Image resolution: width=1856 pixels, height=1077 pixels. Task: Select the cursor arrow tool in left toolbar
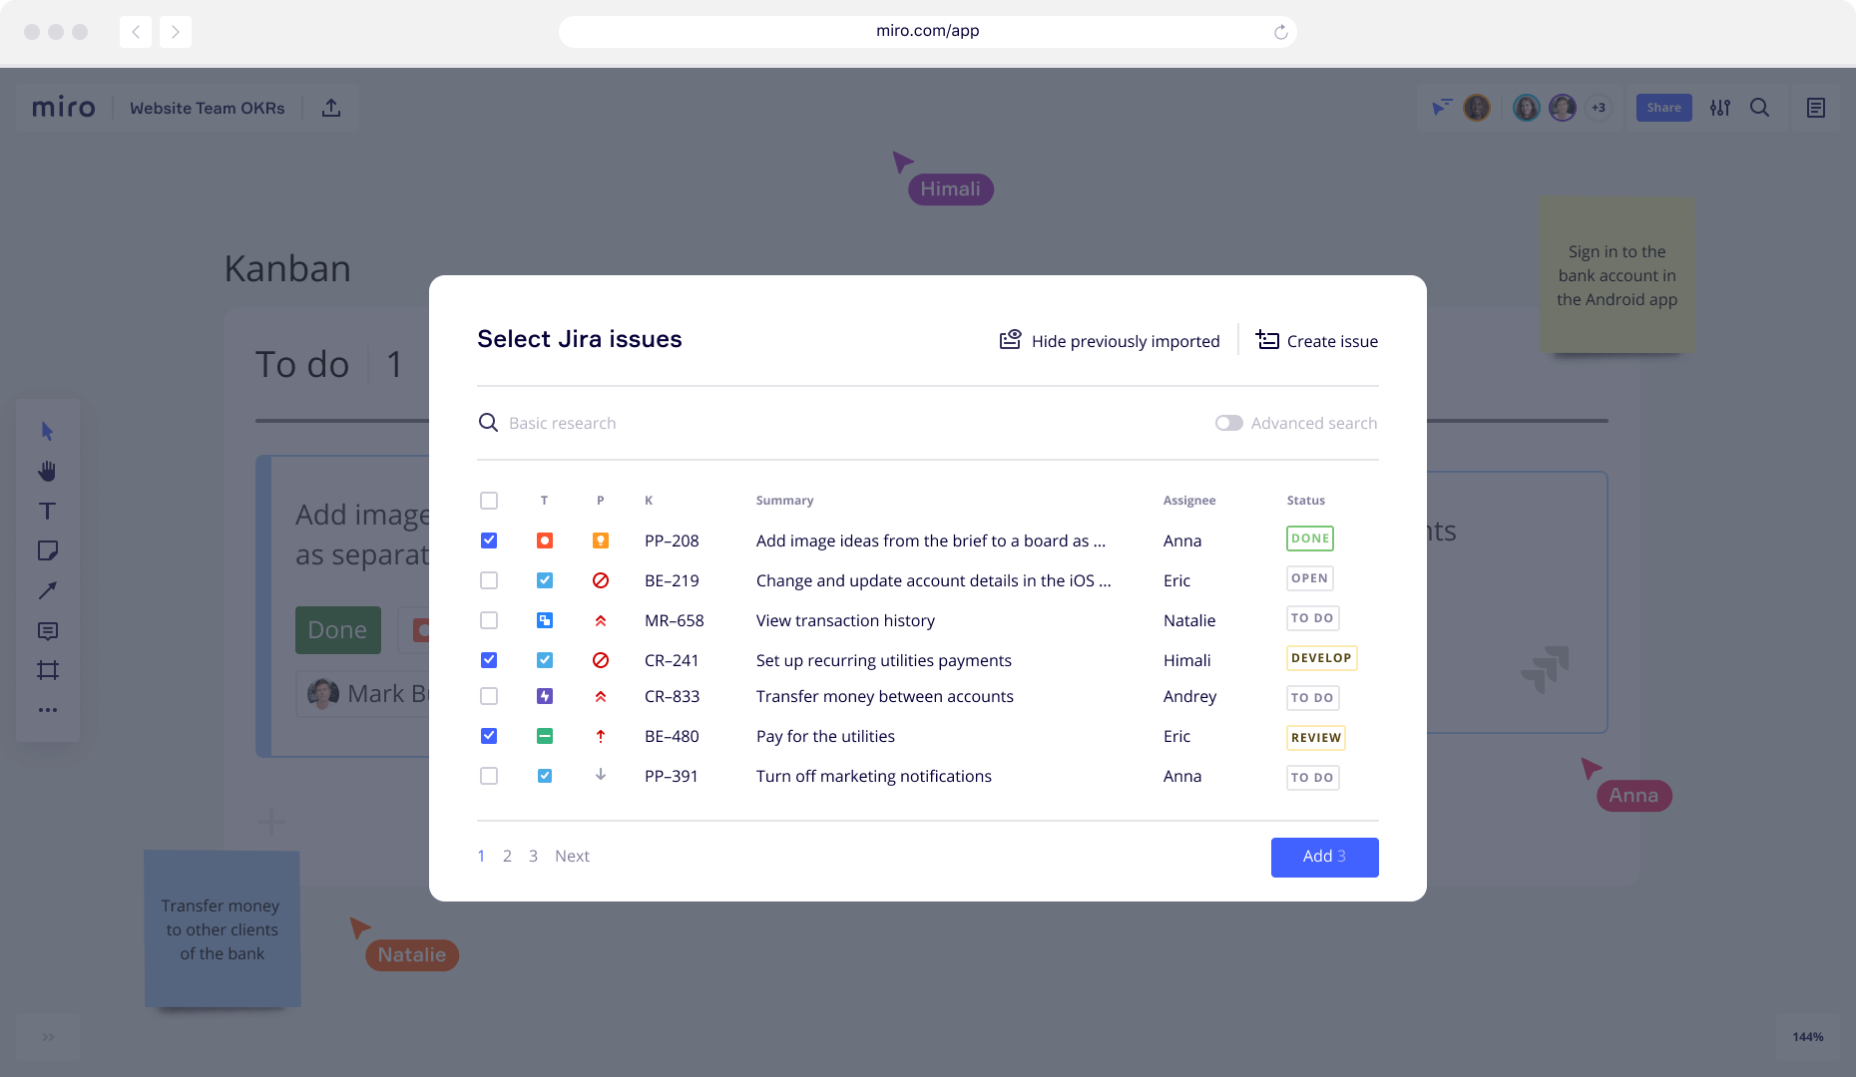pyautogui.click(x=47, y=431)
